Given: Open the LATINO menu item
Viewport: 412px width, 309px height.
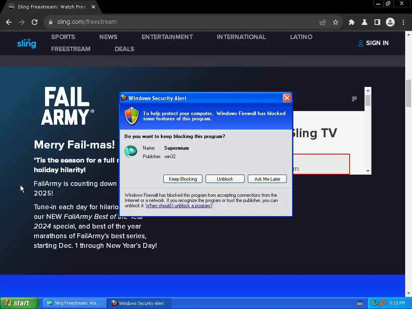Looking at the screenshot, I should click(301, 37).
